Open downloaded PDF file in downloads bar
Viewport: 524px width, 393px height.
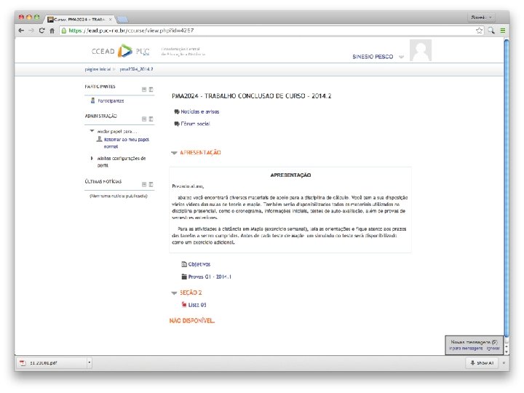(x=52, y=362)
